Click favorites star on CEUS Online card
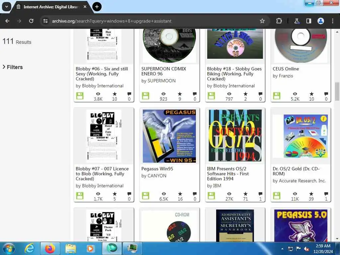Viewport: 340px width, 255px height. pos(311,94)
